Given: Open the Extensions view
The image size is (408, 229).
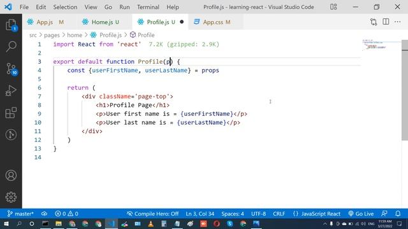Looking at the screenshot, I should tap(11, 113).
